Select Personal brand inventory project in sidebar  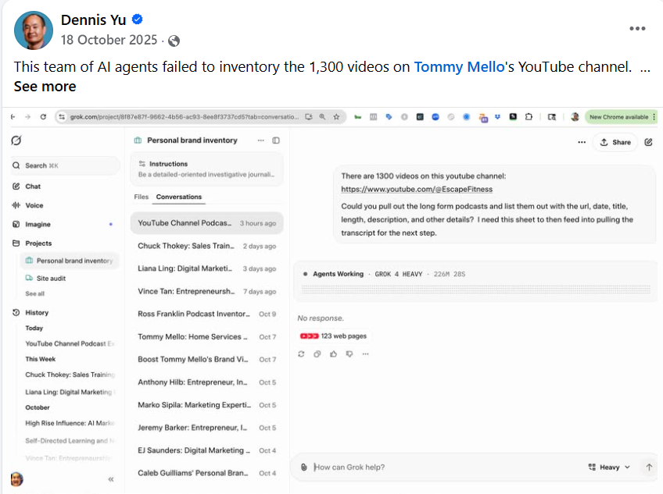click(70, 261)
